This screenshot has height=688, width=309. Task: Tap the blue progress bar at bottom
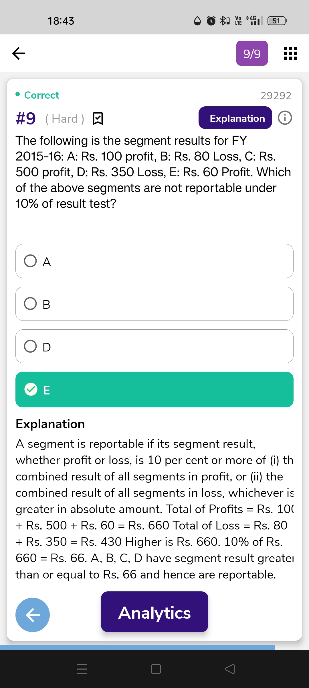point(137,648)
